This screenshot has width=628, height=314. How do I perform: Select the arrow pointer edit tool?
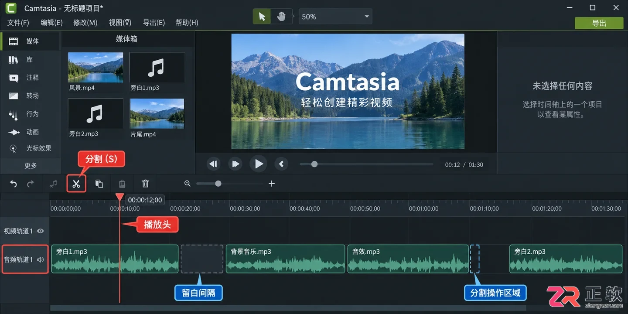(262, 17)
